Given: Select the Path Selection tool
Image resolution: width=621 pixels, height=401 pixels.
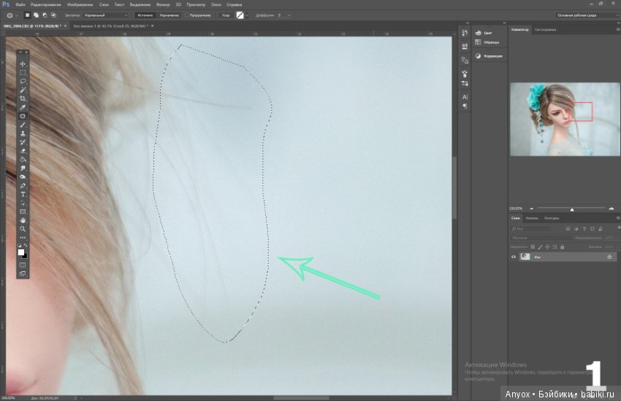Looking at the screenshot, I should point(23,203).
